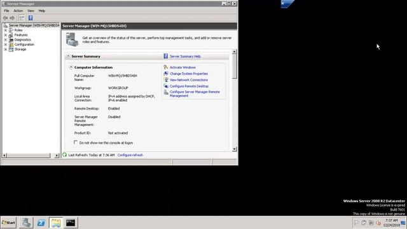Screen dimensions: 407x229
Task: Open Command Prompt from the taskbar
Action: (x=71, y=223)
